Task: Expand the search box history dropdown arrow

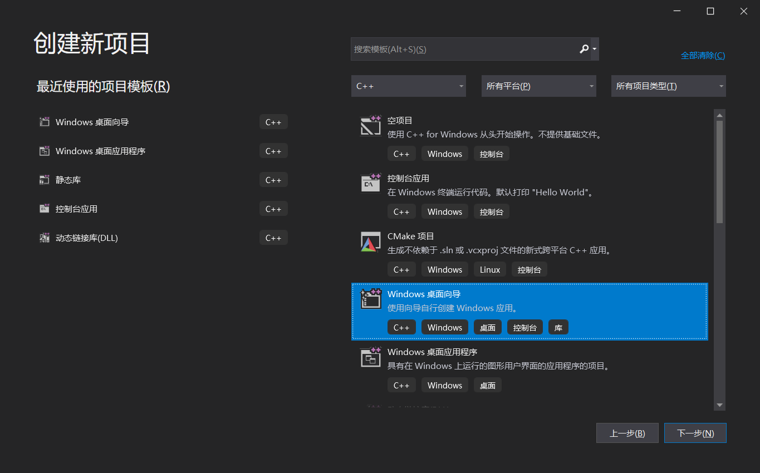Action: [x=595, y=49]
